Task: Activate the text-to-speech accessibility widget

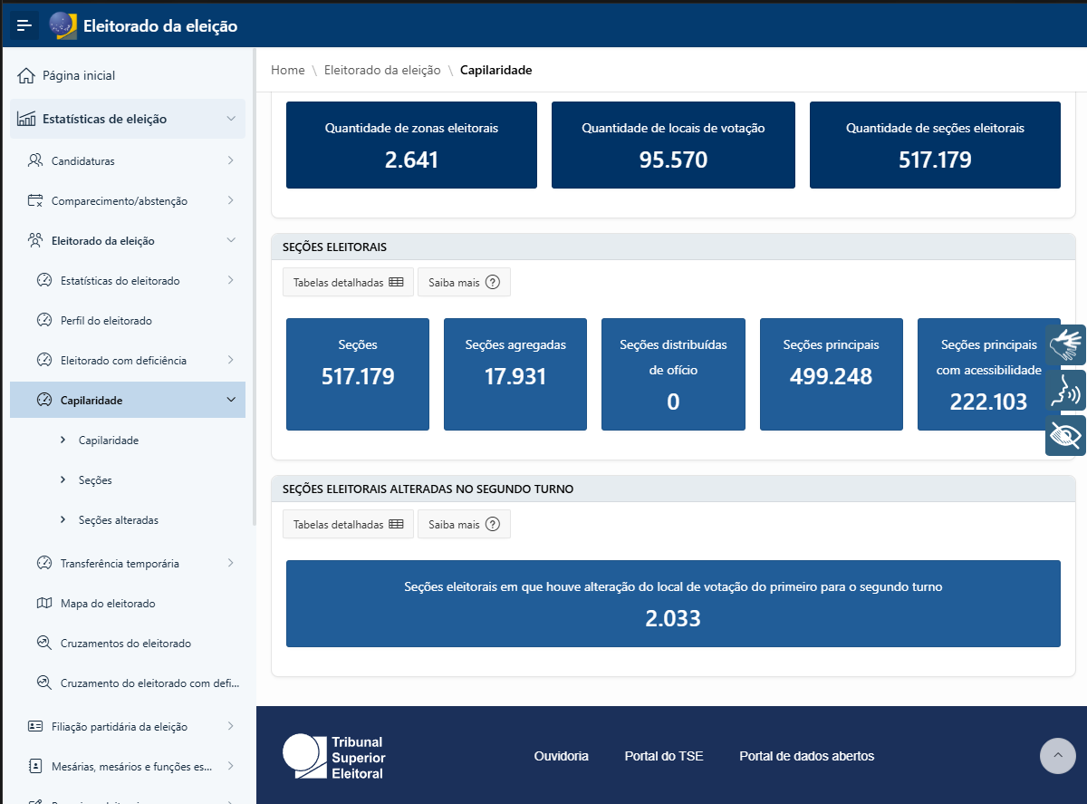Action: click(1065, 390)
